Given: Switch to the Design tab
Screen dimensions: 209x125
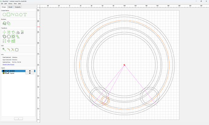Looking at the screenshot, I should (x=4, y=7).
